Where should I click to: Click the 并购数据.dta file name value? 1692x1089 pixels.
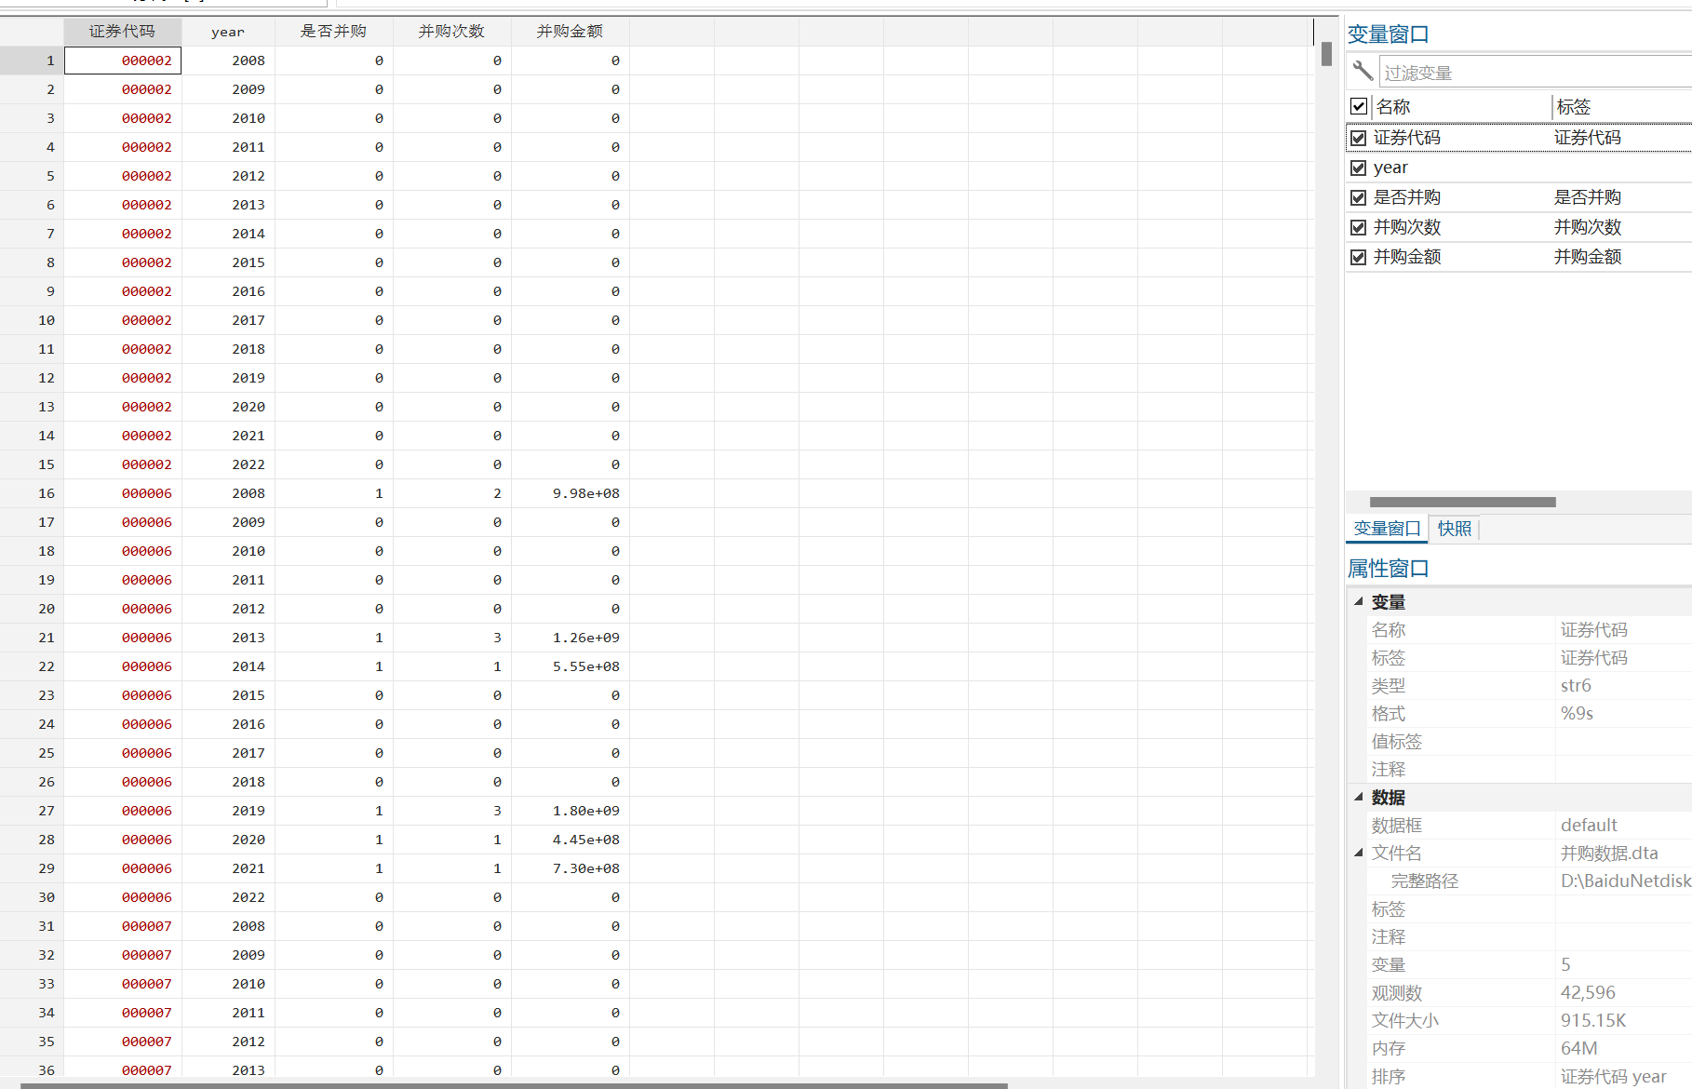pos(1609,854)
